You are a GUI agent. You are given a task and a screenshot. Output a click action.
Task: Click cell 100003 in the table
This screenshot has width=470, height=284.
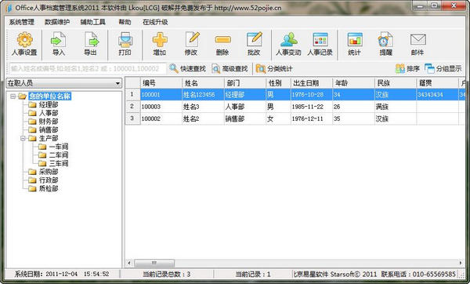point(161,107)
